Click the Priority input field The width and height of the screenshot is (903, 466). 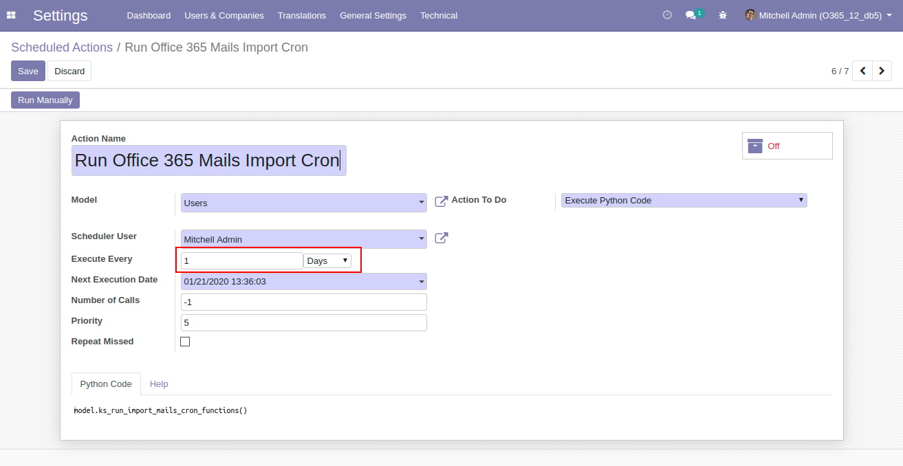(x=303, y=323)
